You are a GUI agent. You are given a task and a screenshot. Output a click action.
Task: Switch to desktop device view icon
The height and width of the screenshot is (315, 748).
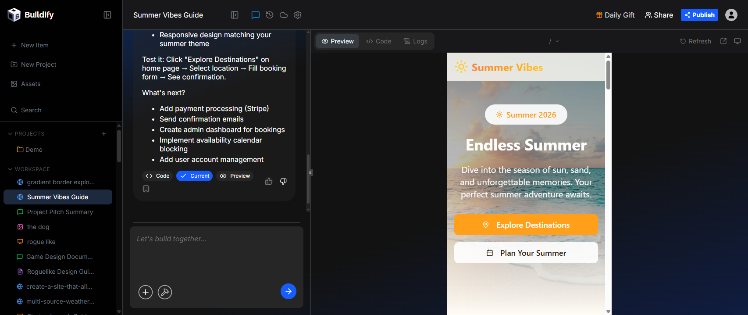[737, 41]
